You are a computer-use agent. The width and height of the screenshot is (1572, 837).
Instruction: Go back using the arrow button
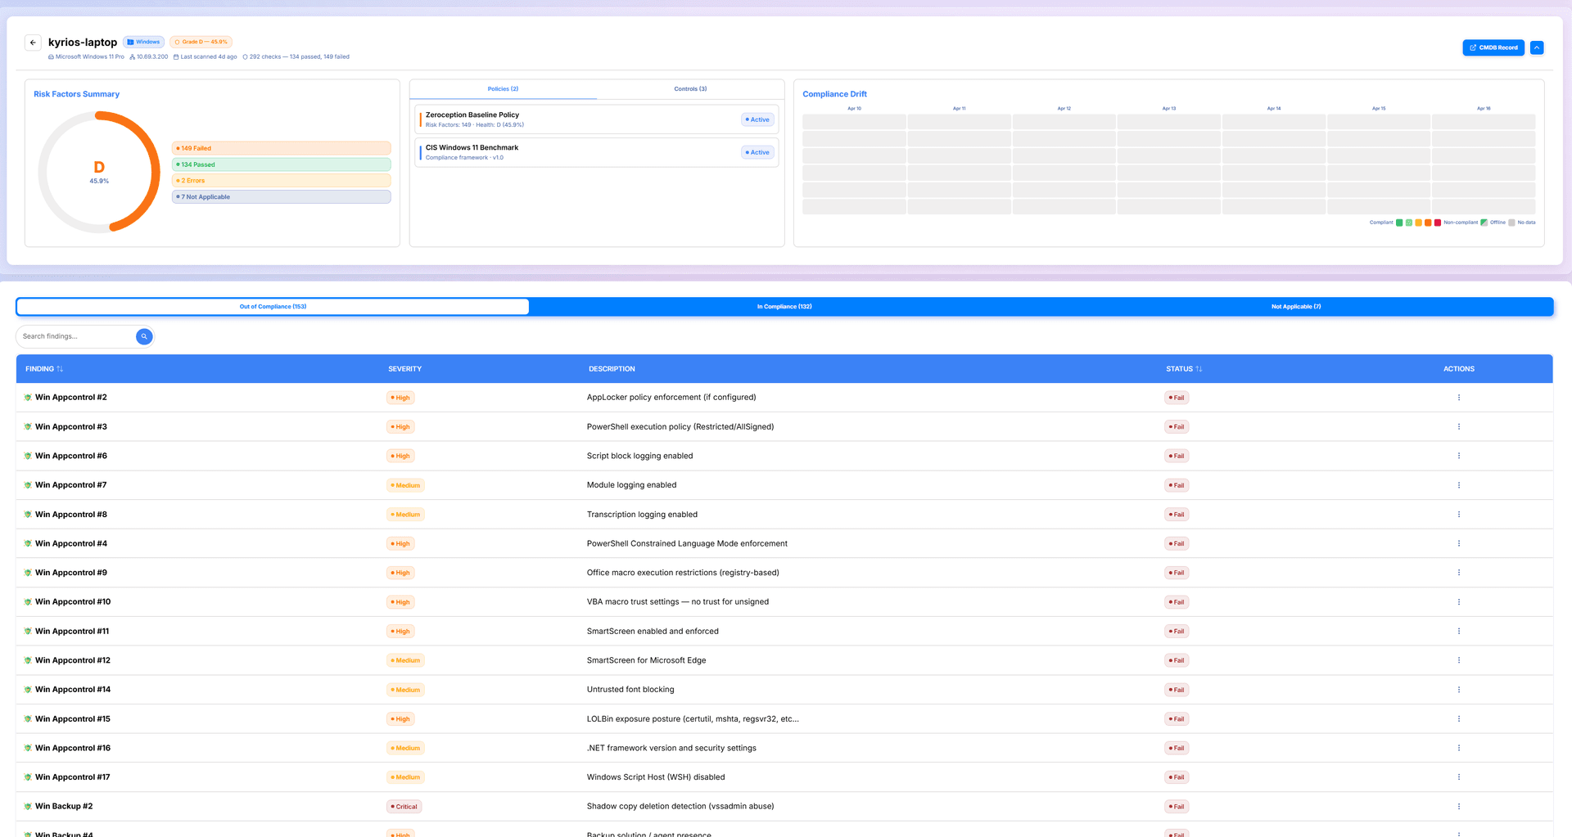click(x=33, y=43)
